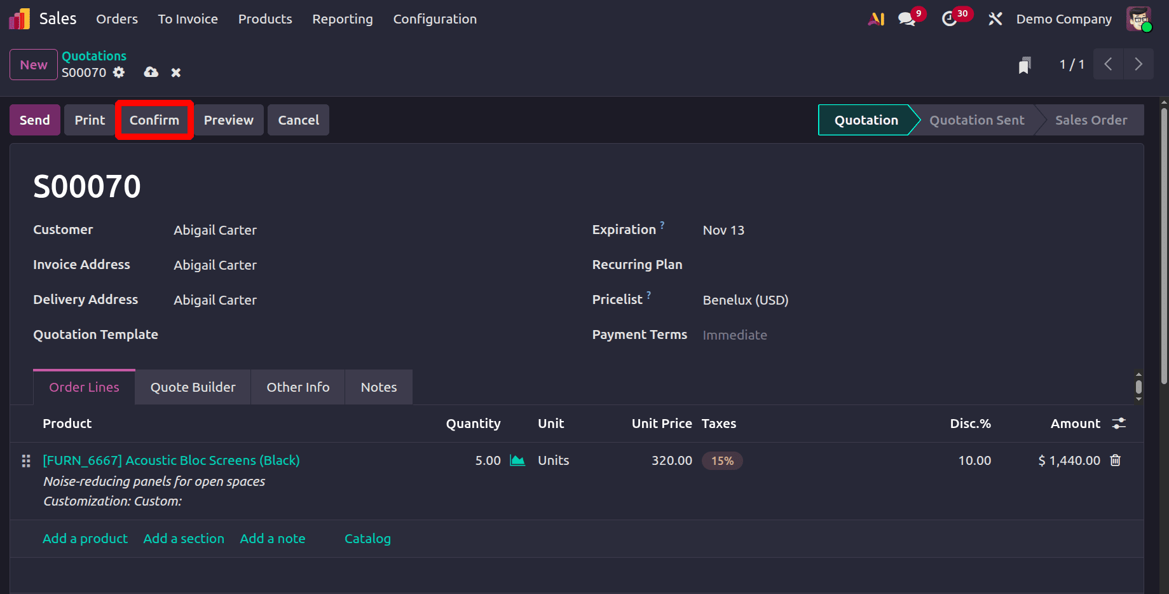Screen dimensions: 1169x594
Task: Open the Acoustic Bloc Screens product link
Action: pos(171,460)
